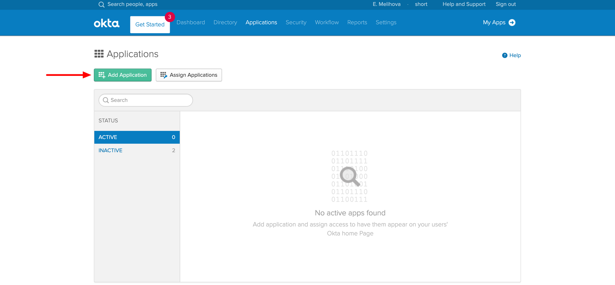Click the Okta logo
This screenshot has width=615, height=285.
pyautogui.click(x=106, y=23)
